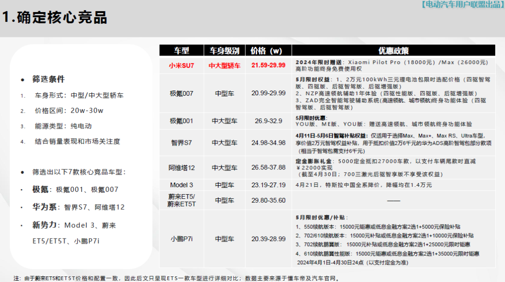Select the '极氪007' table cell
This screenshot has width=505, height=282.
(181, 93)
